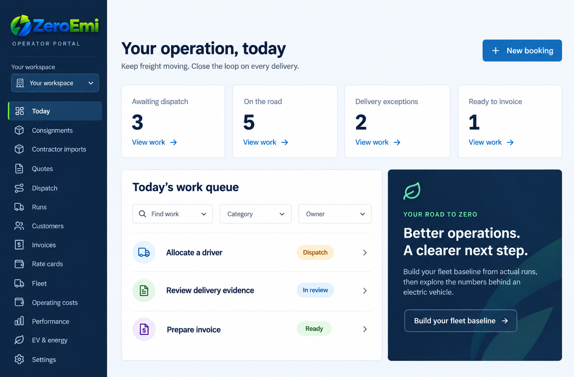574x377 pixels.
Task: Click the Review delivery evidence title
Action: 210,291
